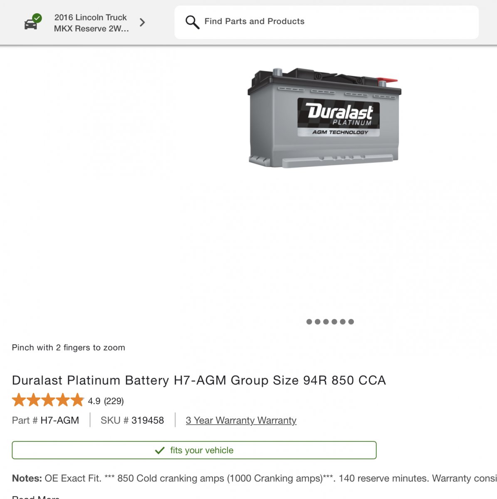Select the third image carousel dot
497x499 pixels.
tap(326, 321)
